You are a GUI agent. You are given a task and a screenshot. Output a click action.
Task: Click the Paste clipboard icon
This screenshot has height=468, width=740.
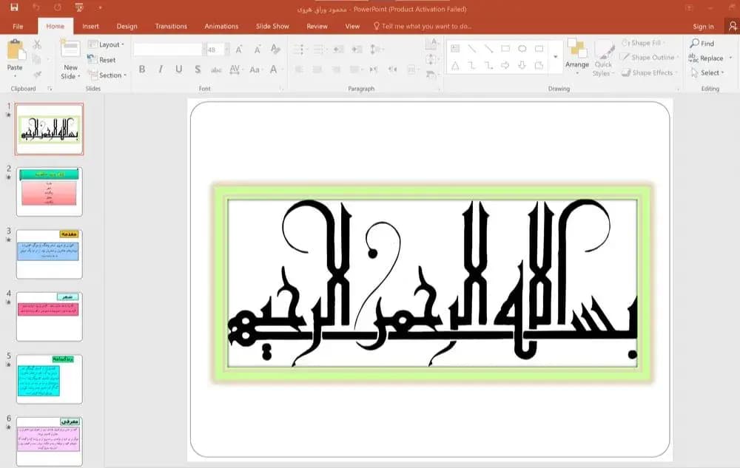coord(15,50)
